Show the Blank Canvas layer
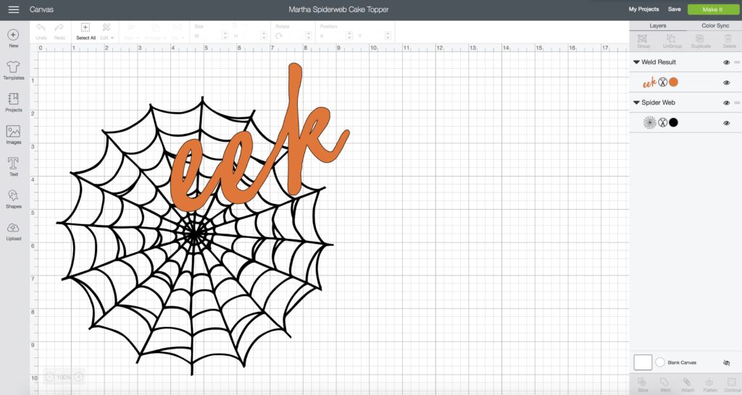The image size is (742, 395). 726,363
